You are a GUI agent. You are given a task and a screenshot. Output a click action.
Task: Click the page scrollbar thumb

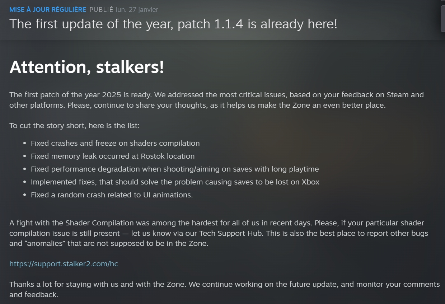click(443, 18)
